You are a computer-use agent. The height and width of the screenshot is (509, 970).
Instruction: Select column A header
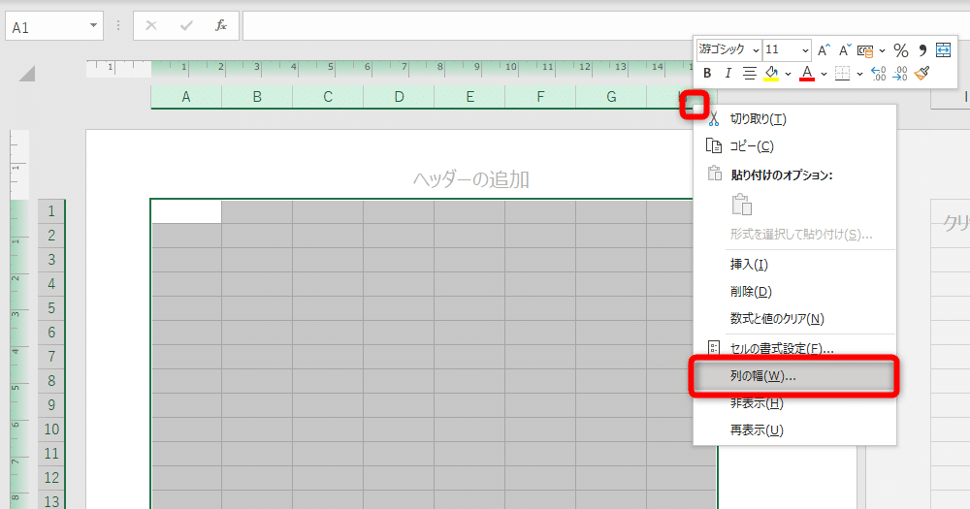coord(186,97)
